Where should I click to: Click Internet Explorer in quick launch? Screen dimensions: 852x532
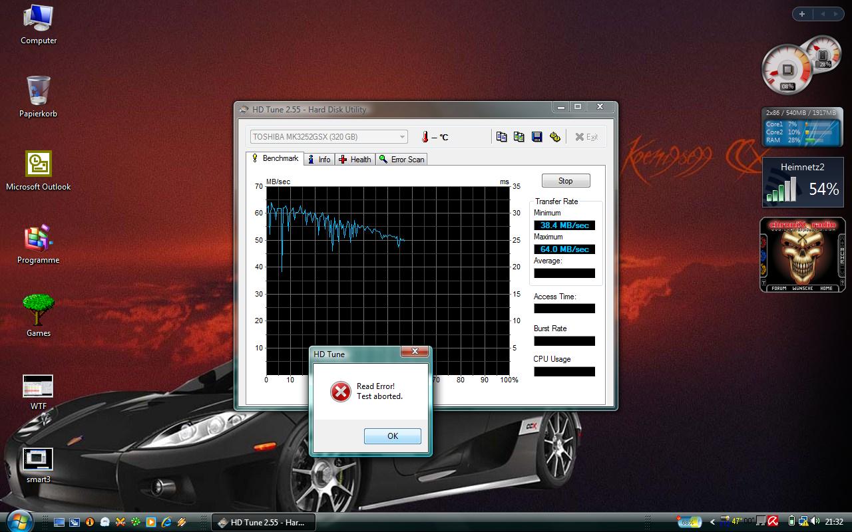[166, 522]
